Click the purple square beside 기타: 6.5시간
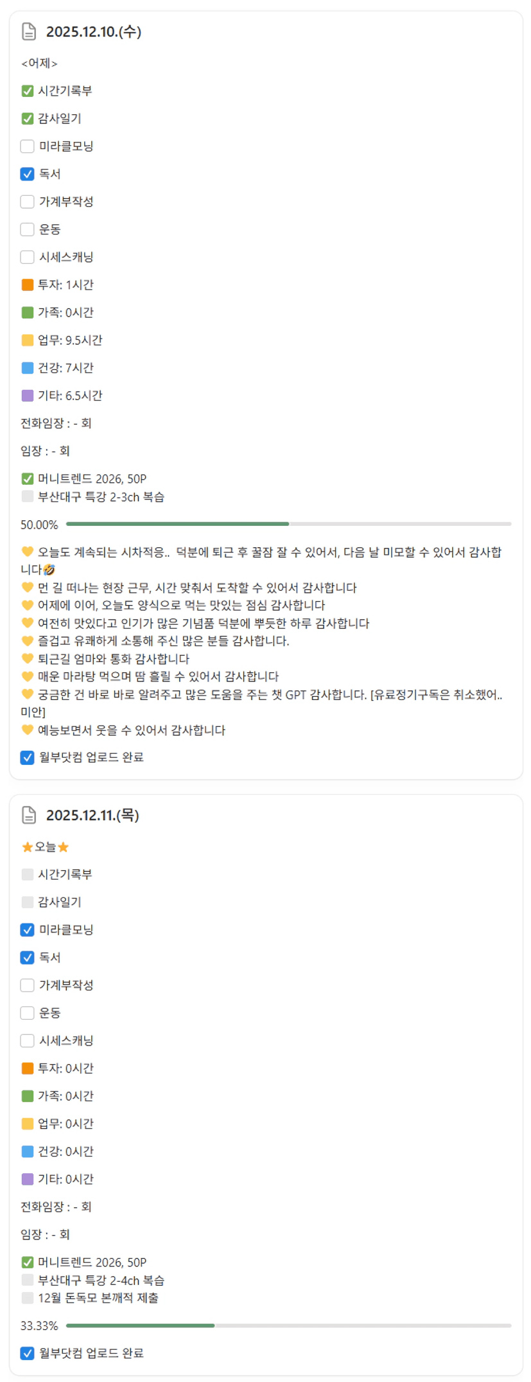Image resolution: width=531 pixels, height=1382 pixels. click(x=28, y=396)
